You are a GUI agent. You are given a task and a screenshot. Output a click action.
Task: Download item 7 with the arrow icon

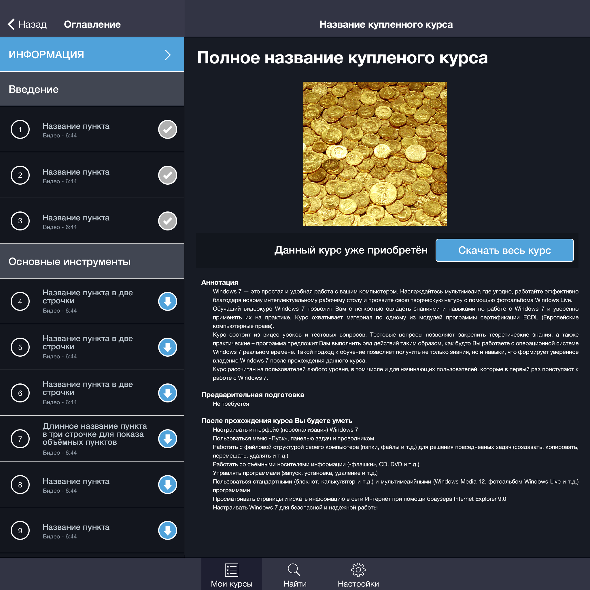168,439
